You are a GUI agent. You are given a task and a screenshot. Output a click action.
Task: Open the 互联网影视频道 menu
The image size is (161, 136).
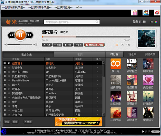[14, 7]
